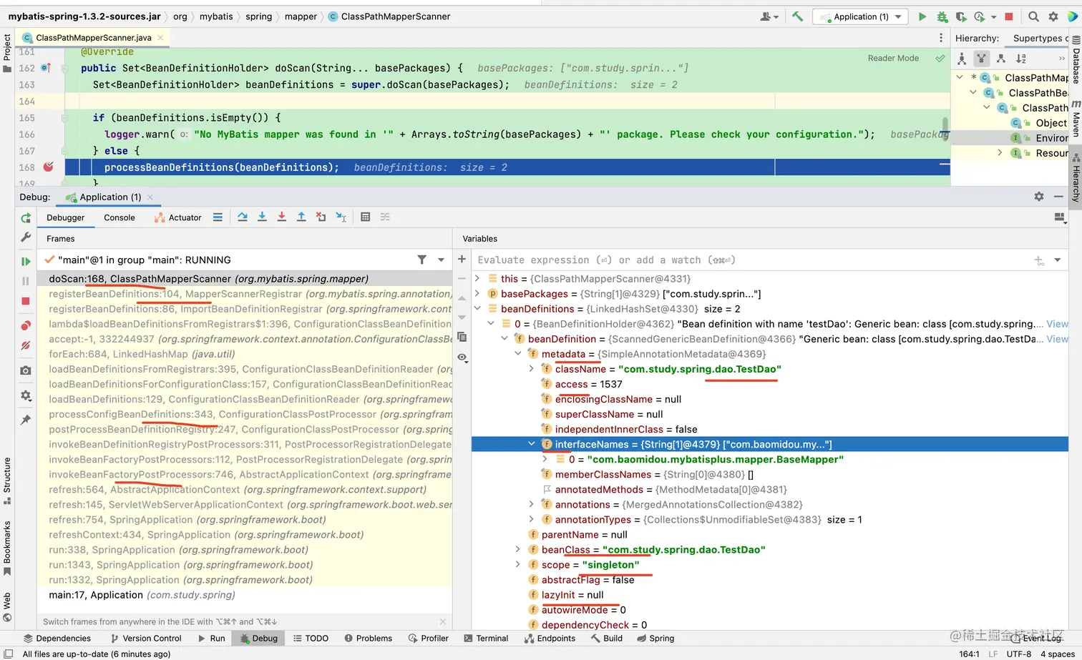Run Application (1) with the green play icon
Image resolution: width=1082 pixels, height=660 pixels.
(x=922, y=16)
